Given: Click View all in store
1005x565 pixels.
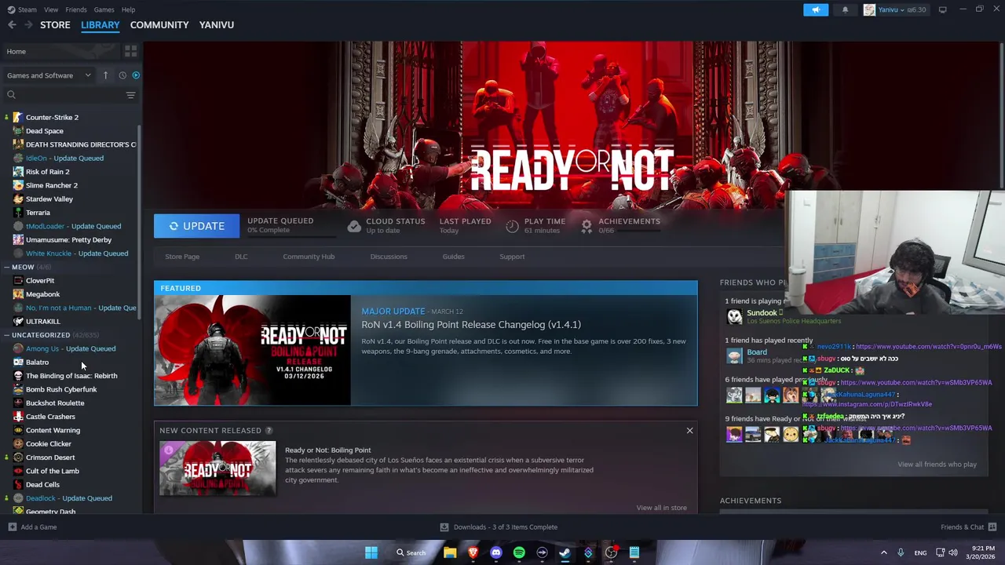Looking at the screenshot, I should [661, 508].
